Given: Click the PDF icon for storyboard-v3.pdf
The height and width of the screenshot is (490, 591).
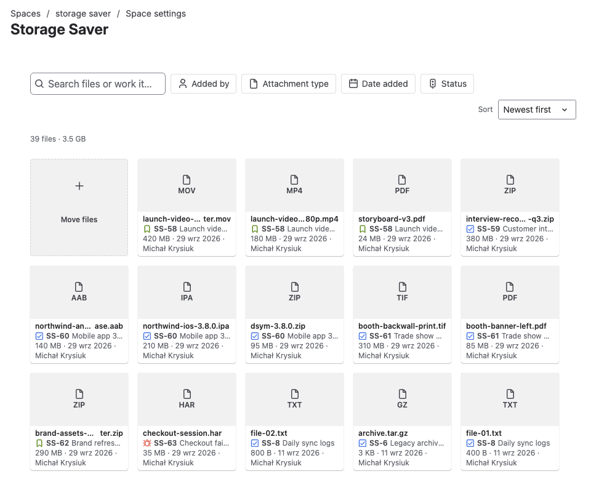Looking at the screenshot, I should tap(402, 179).
